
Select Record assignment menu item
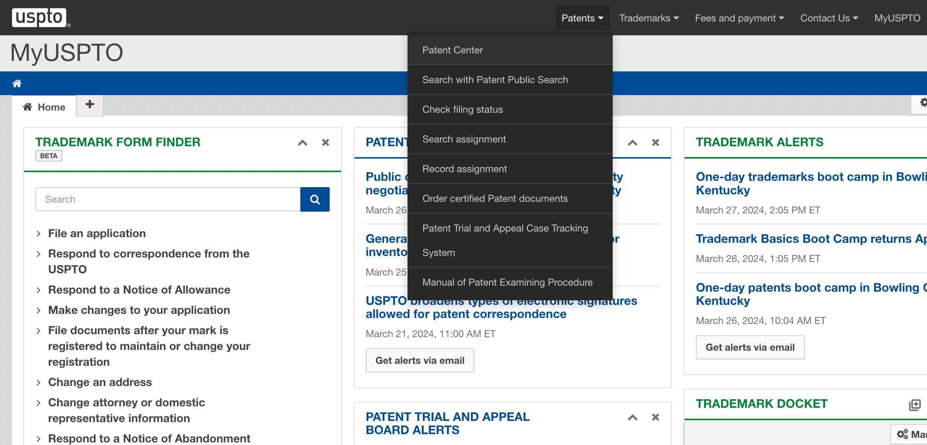pyautogui.click(x=510, y=169)
